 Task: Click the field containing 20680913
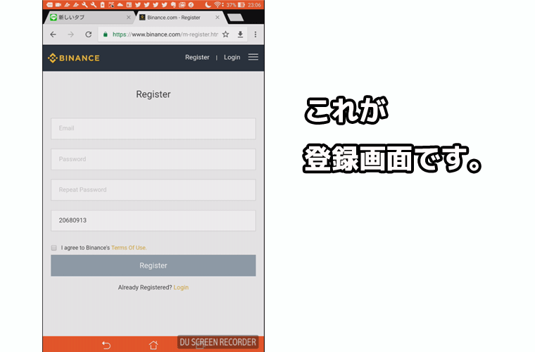153,220
